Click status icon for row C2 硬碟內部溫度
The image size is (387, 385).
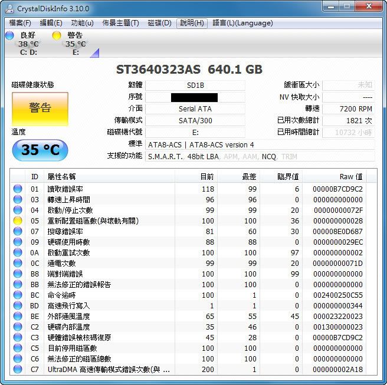18,327
